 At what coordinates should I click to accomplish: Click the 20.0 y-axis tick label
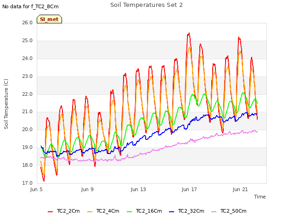[x=28, y=129]
